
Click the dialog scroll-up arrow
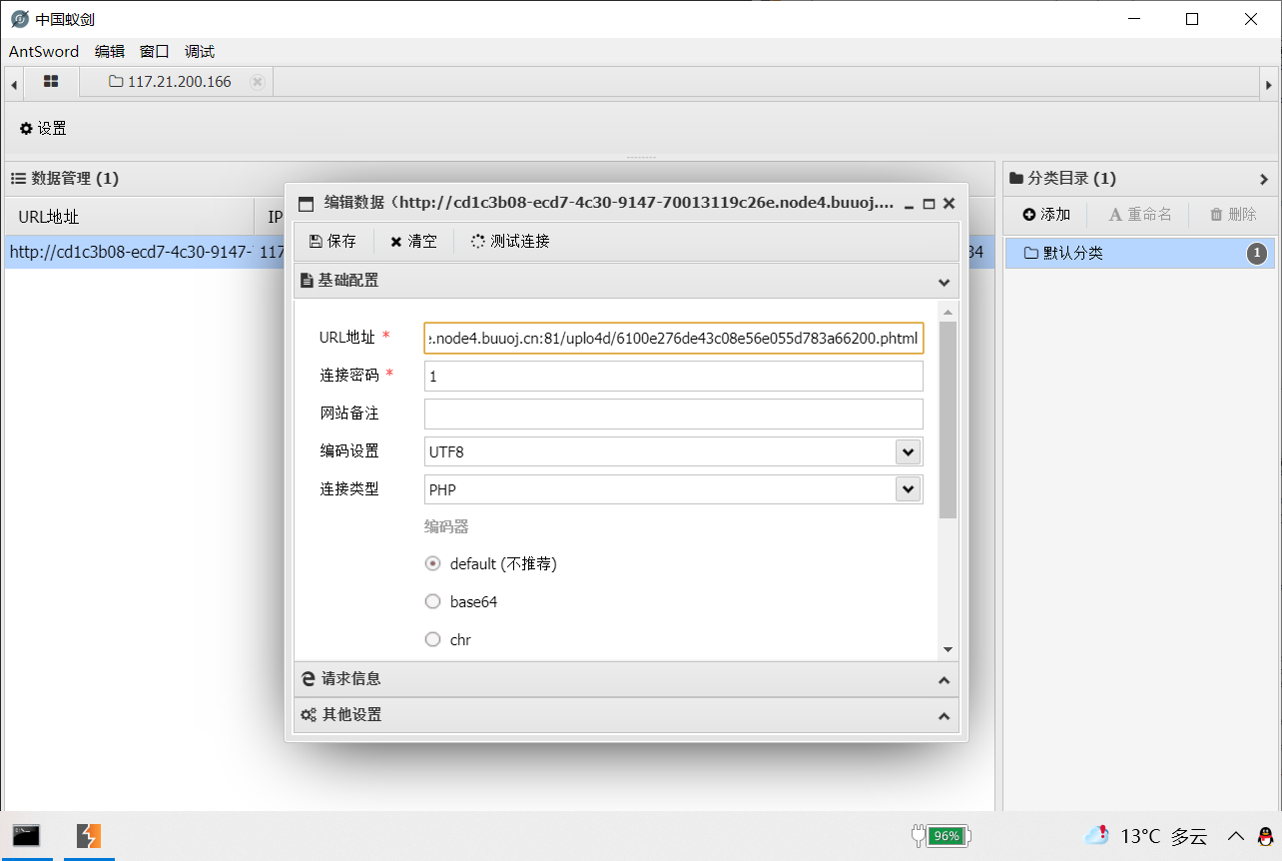[x=948, y=313]
